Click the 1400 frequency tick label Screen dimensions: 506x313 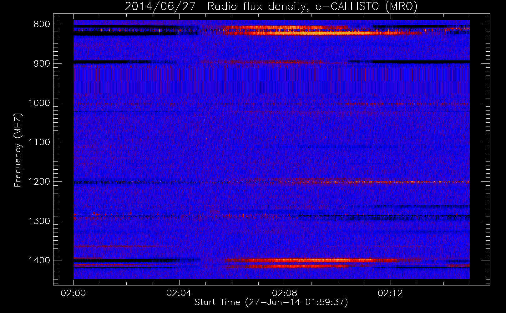[39, 260]
